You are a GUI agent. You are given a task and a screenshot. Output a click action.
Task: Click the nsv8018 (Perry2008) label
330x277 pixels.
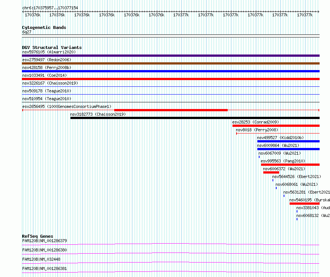(x=257, y=130)
